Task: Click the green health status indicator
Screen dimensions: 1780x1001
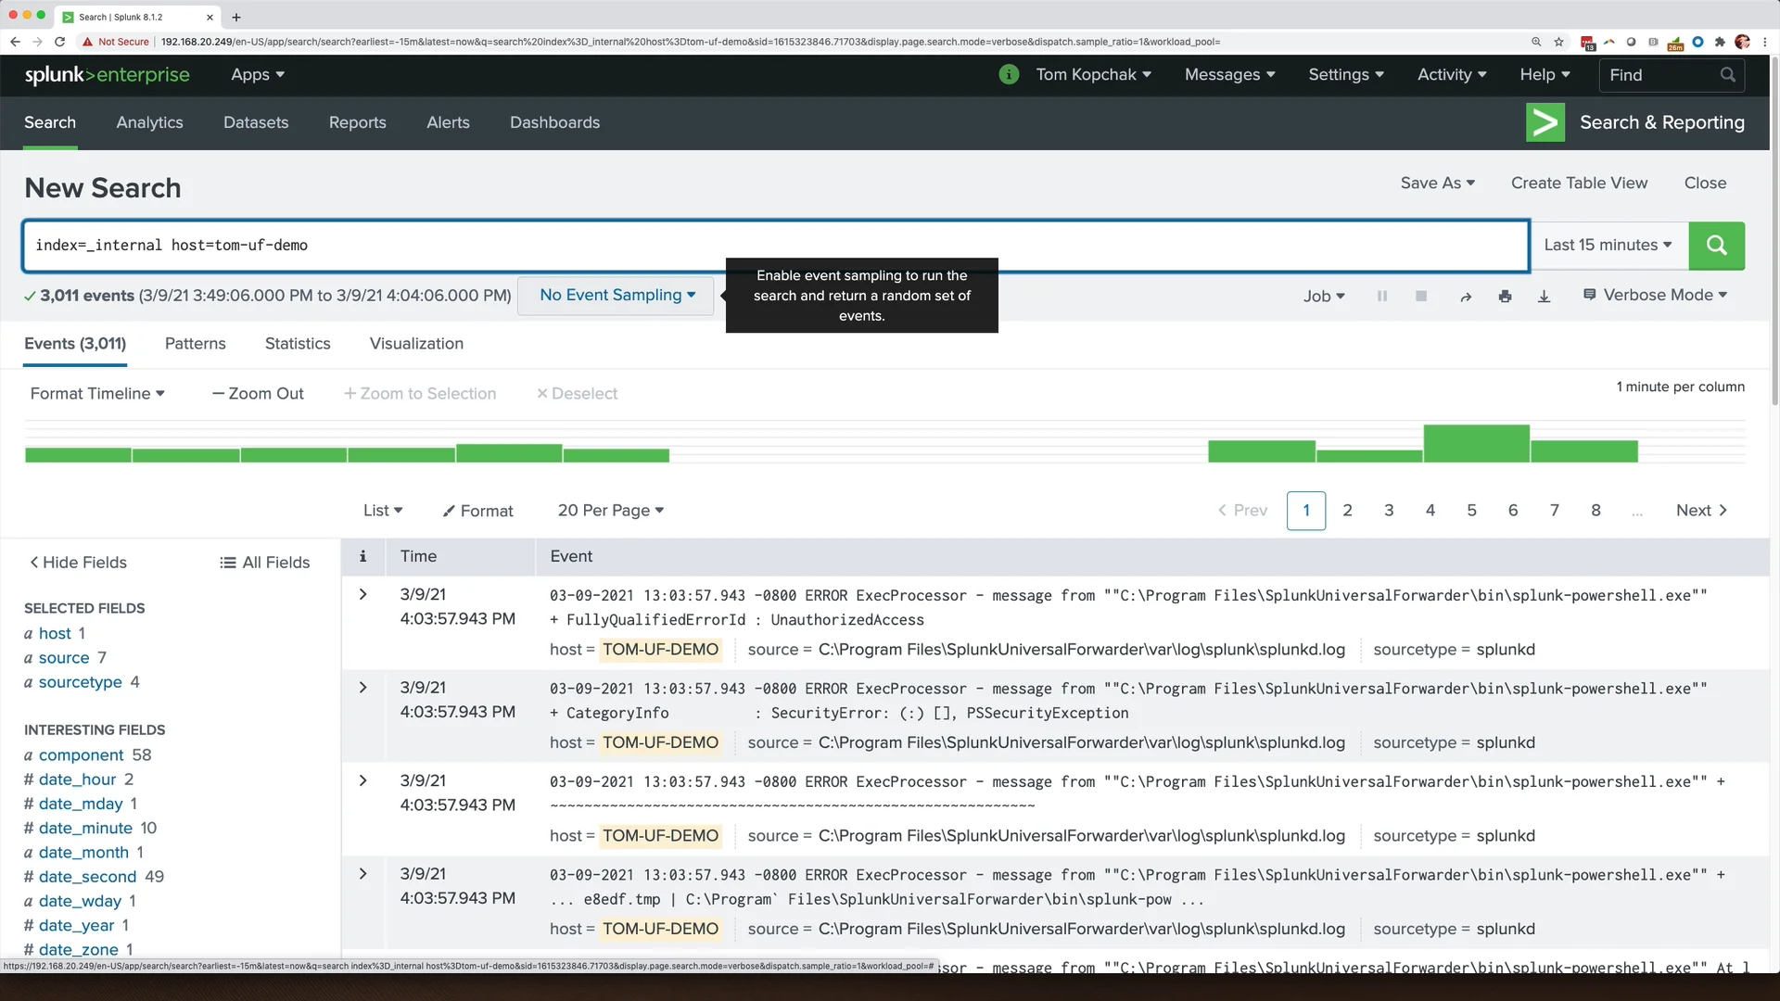Action: point(1009,75)
